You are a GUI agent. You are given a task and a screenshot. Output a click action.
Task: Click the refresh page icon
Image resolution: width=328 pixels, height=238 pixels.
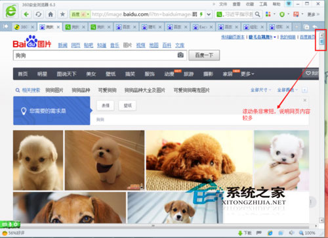pos(39,14)
